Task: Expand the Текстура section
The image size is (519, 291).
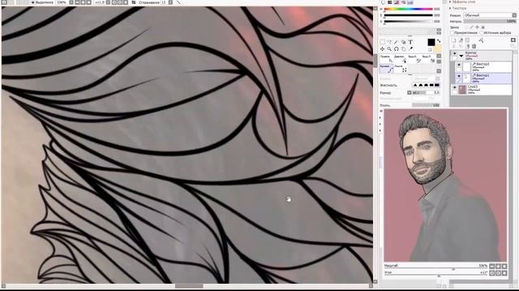Action: coord(450,8)
